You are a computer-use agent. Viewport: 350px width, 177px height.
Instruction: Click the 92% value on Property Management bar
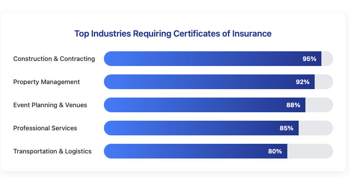pyautogui.click(x=302, y=82)
